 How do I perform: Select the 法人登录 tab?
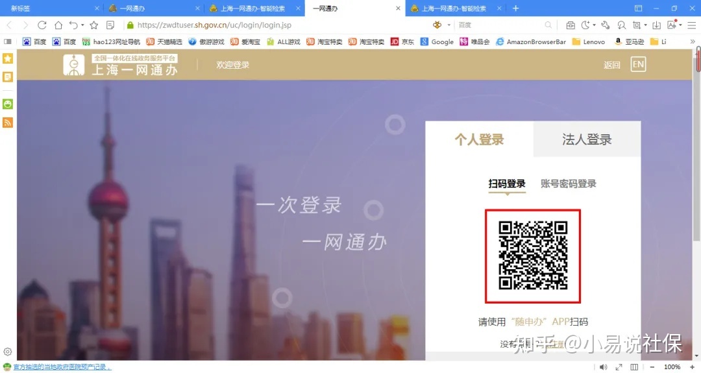click(587, 139)
